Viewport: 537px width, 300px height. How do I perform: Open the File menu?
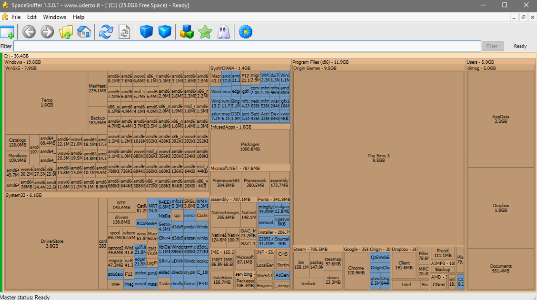16,17
